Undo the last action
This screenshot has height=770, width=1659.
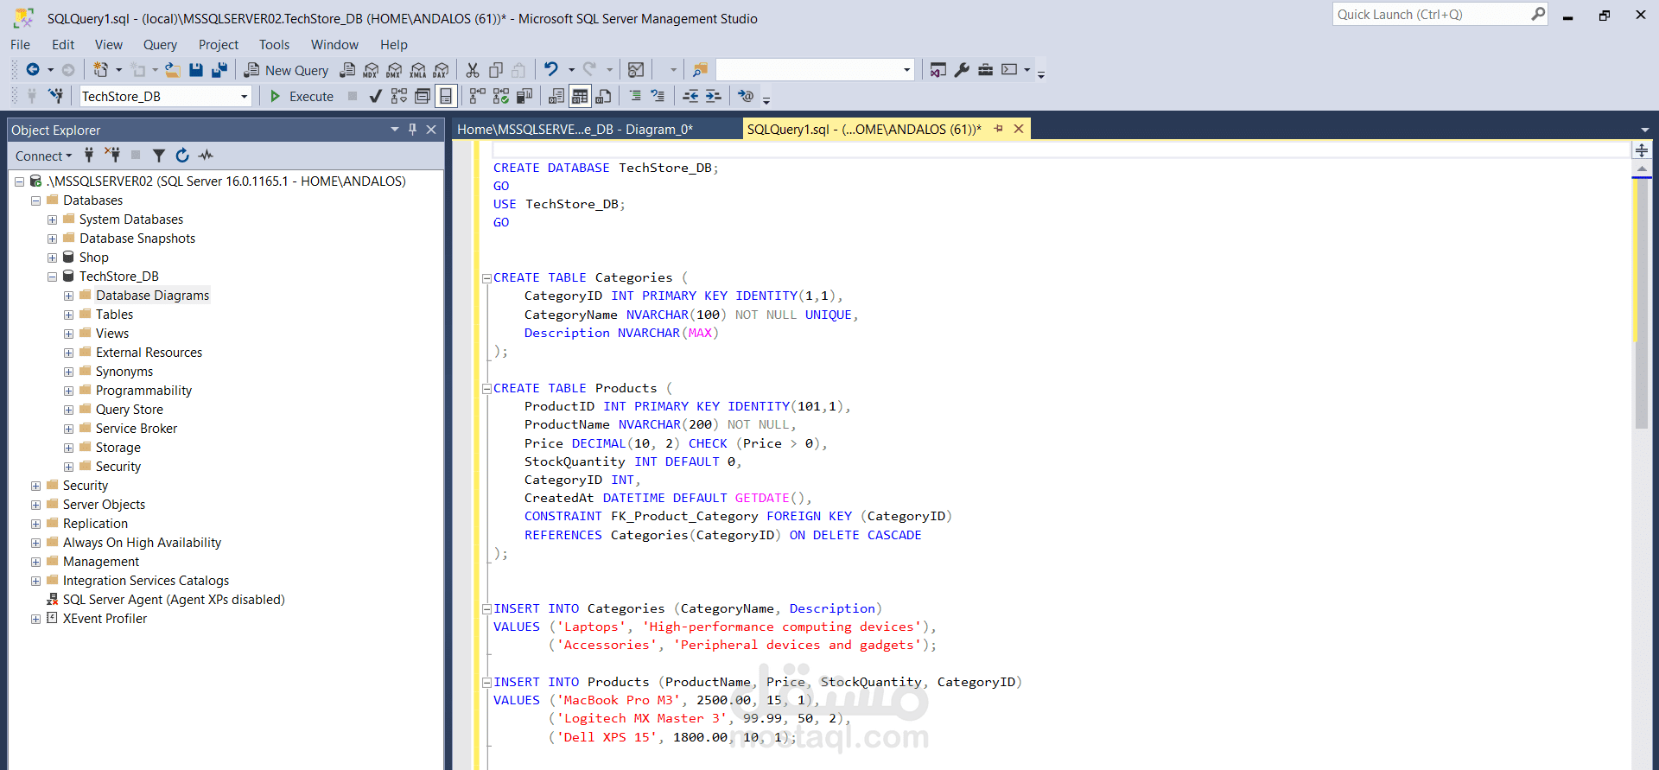tap(550, 69)
